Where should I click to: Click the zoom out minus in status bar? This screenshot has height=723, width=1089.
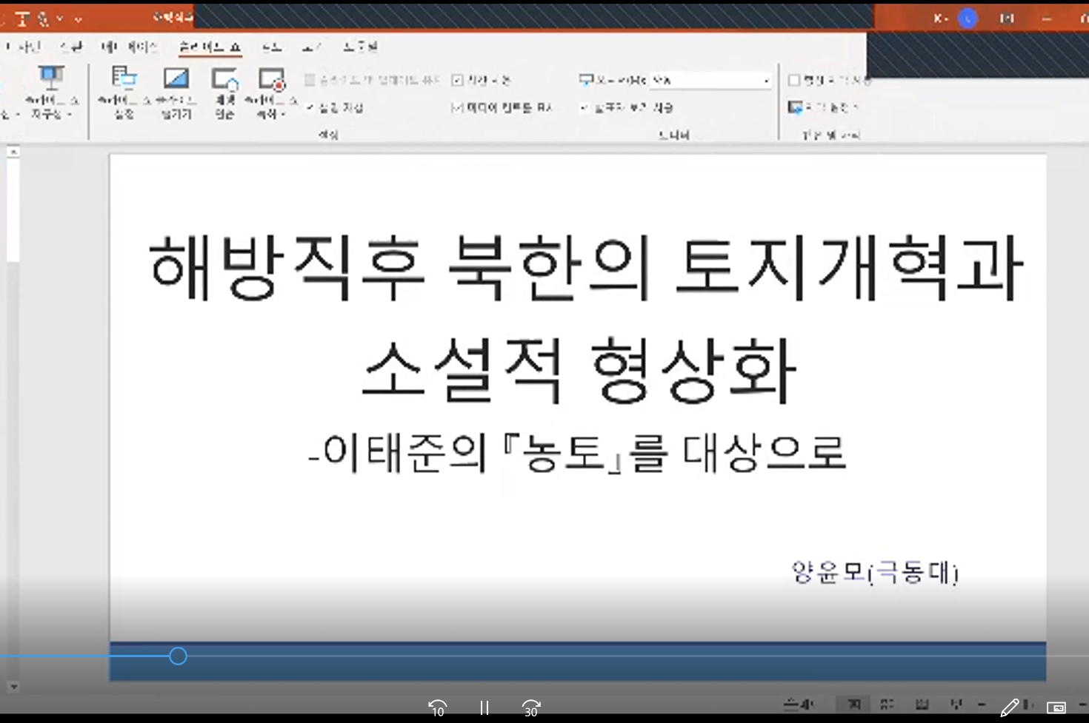click(982, 705)
